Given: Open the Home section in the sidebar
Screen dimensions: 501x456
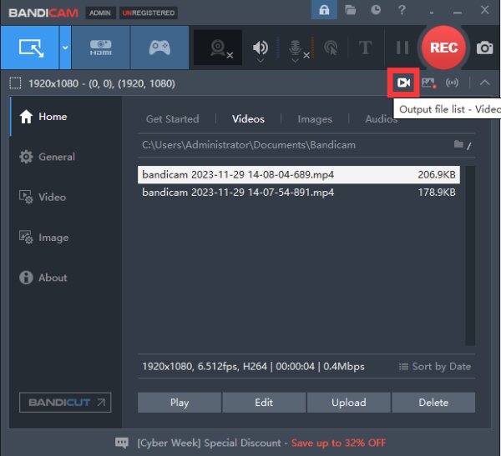Looking at the screenshot, I should click(66, 117).
